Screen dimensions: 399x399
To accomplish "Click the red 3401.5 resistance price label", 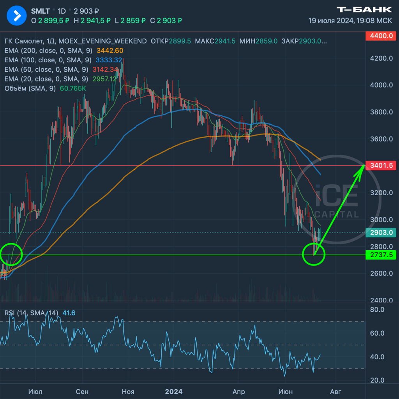I will click(381, 166).
